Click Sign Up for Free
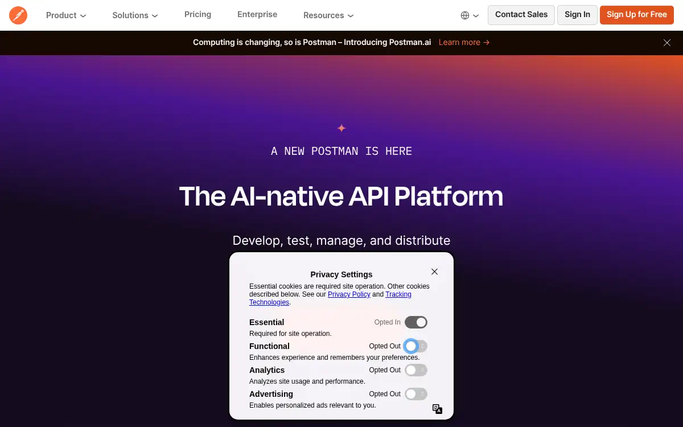 tap(637, 15)
